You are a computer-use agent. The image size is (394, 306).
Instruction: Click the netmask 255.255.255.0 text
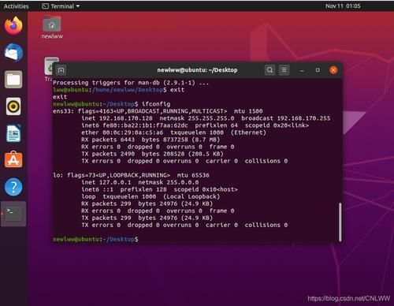(x=197, y=118)
